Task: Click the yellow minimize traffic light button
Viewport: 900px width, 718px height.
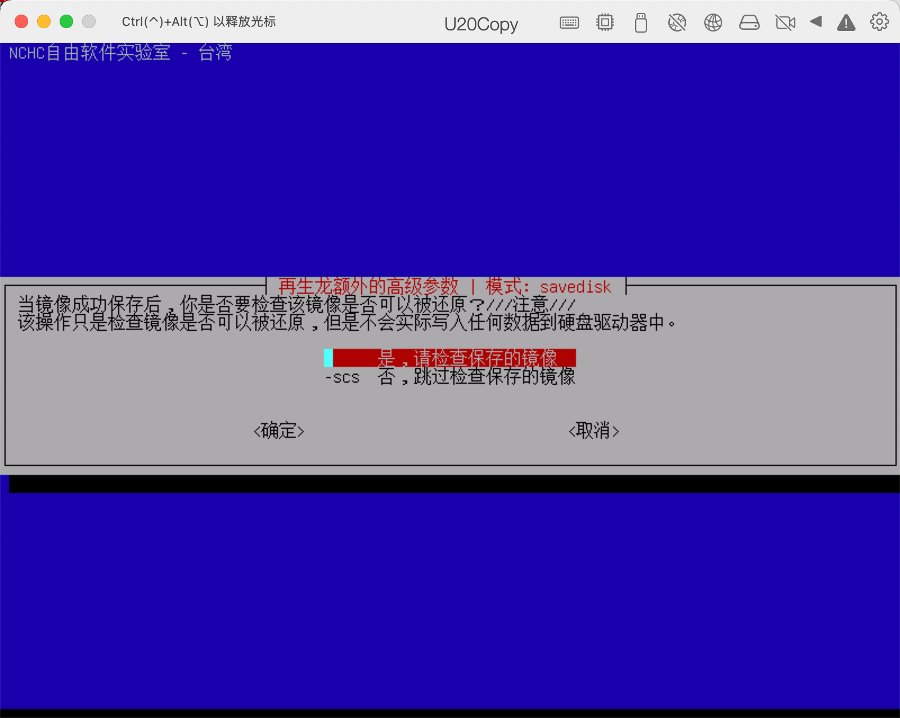Action: point(43,21)
